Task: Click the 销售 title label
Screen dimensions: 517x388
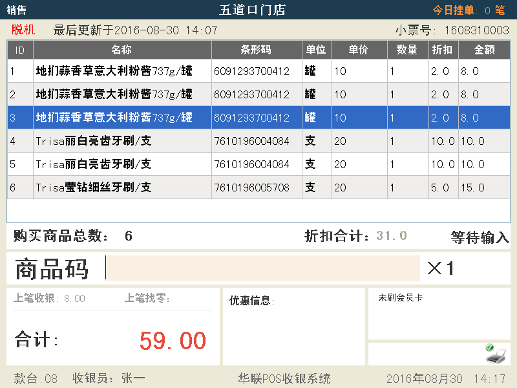Action: tap(16, 10)
